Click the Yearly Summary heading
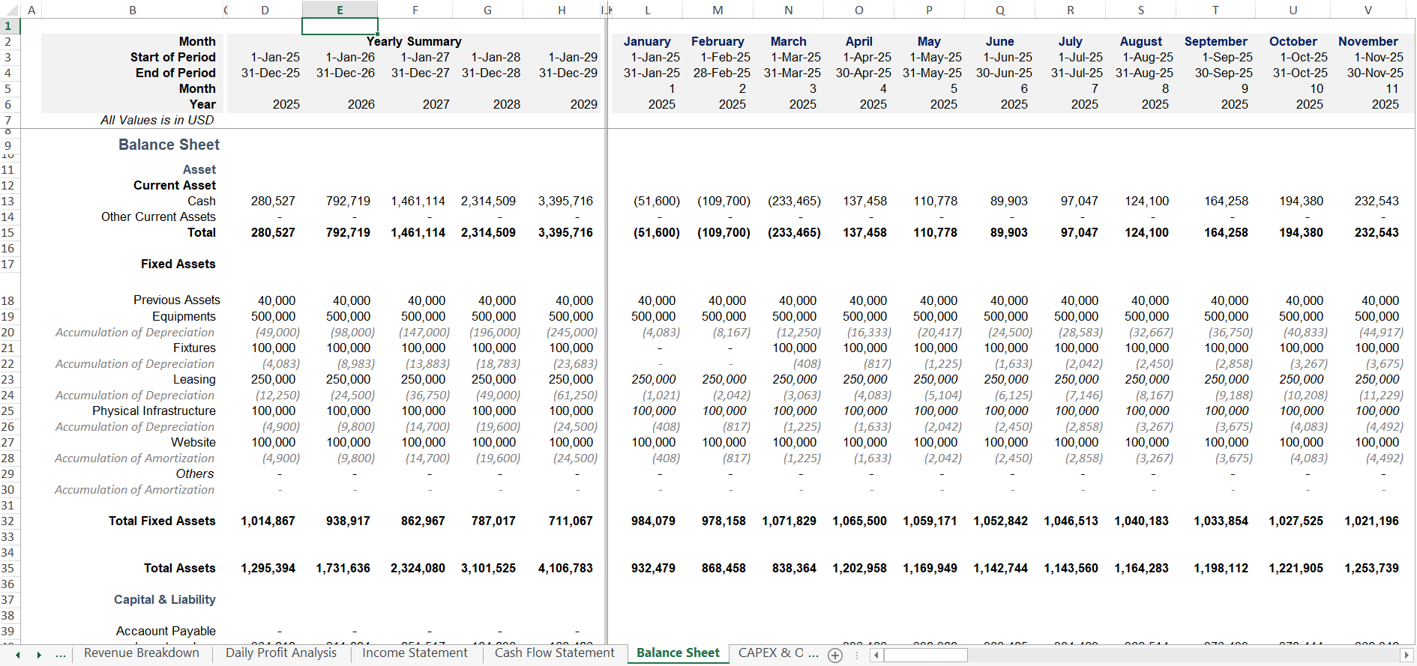This screenshot has width=1417, height=666. tap(414, 41)
